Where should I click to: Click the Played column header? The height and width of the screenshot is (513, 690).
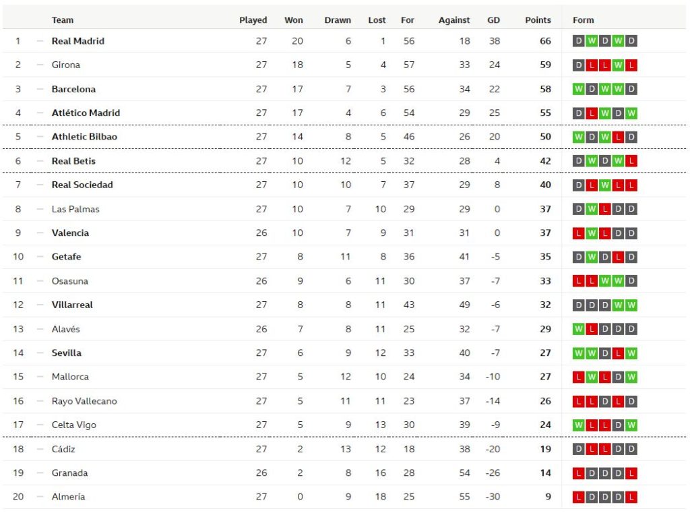[253, 20]
